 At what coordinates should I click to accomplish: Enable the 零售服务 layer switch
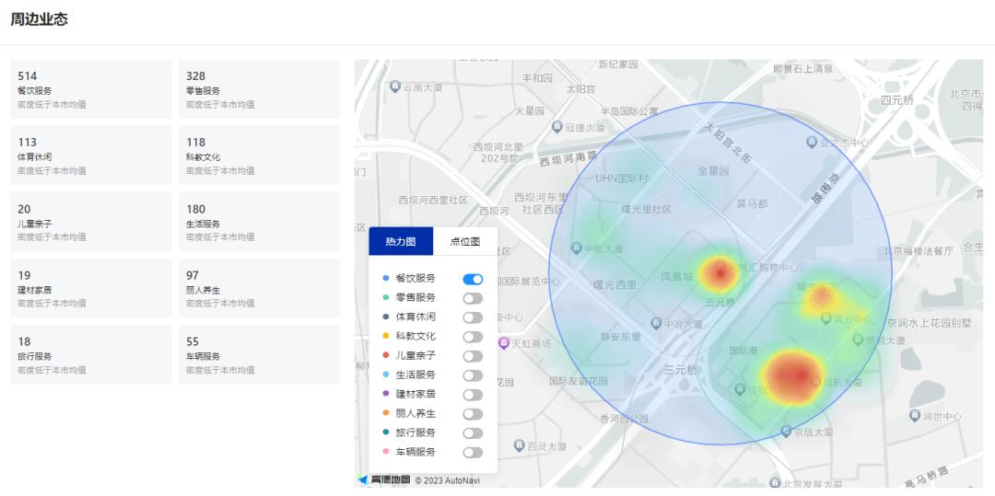click(473, 298)
